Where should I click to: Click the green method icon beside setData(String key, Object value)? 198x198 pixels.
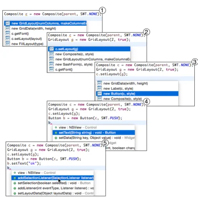tap(56, 138)
